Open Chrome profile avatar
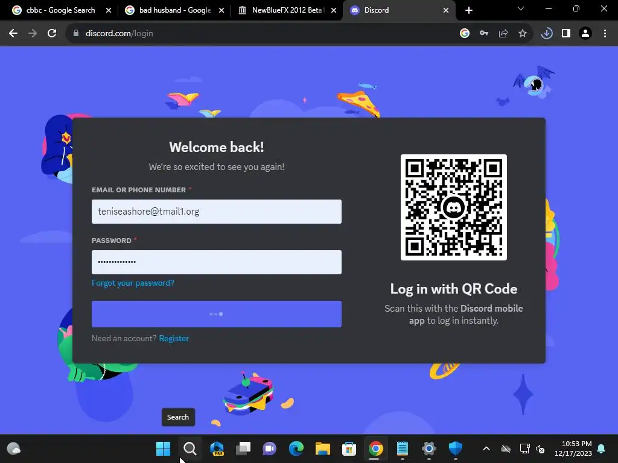 585,34
